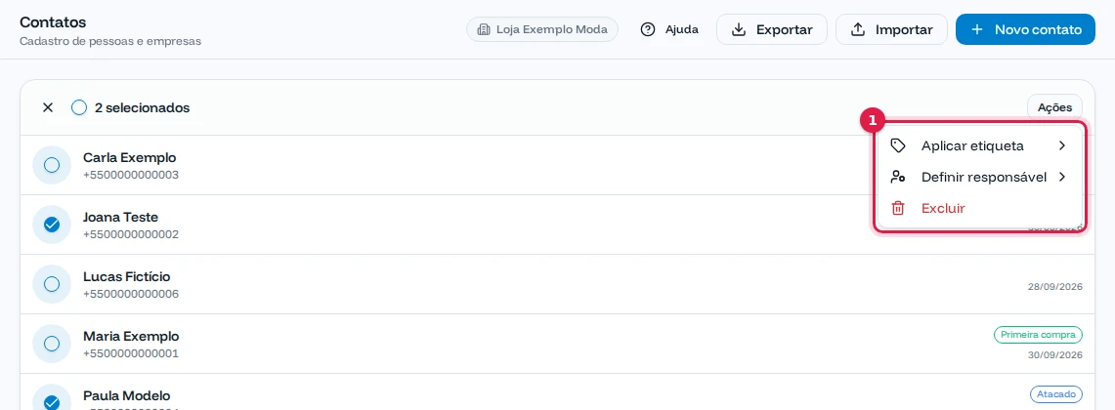
Task: Uncheck the Joana Teste checkbox
Action: 51,225
